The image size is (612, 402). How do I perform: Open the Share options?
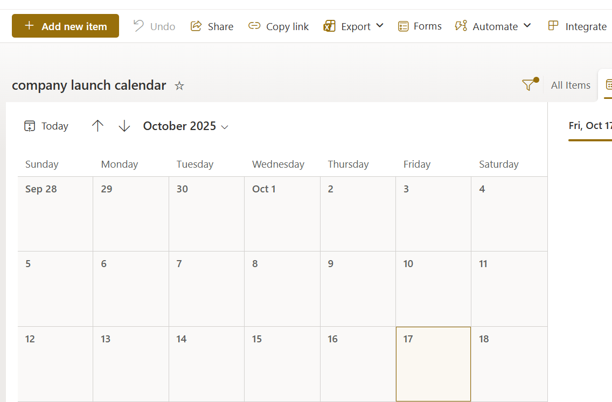[212, 26]
